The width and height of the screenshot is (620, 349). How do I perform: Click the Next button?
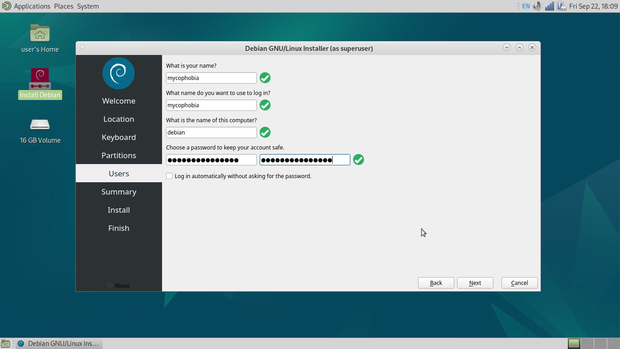click(x=475, y=283)
